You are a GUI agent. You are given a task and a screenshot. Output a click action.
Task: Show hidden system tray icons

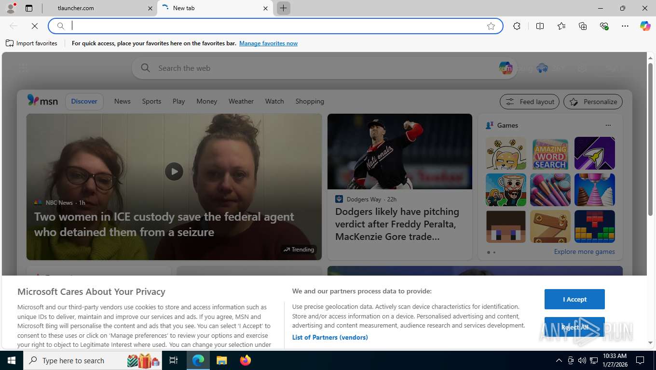[559, 360]
